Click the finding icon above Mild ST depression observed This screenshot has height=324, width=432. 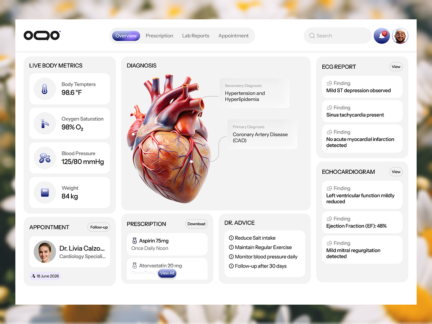(x=329, y=83)
